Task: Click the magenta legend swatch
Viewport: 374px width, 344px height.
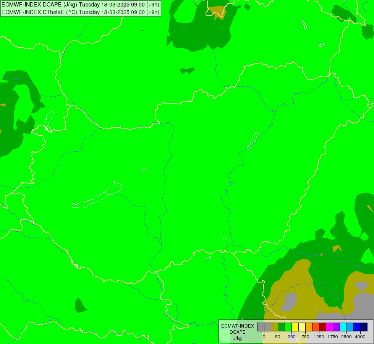Action: point(329,327)
